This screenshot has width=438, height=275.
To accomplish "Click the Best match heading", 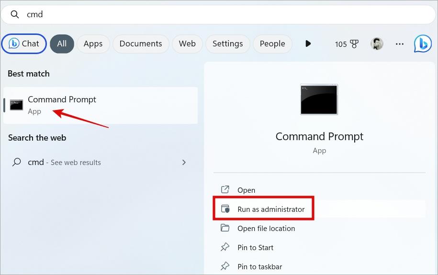I will click(29, 74).
